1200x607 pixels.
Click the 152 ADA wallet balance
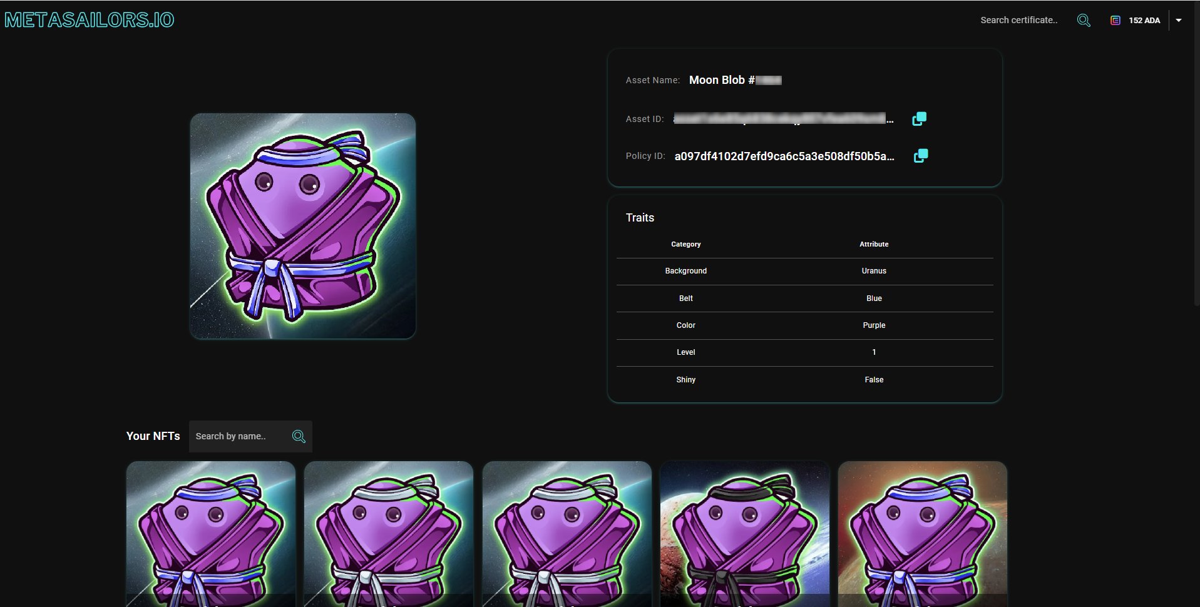click(x=1144, y=21)
